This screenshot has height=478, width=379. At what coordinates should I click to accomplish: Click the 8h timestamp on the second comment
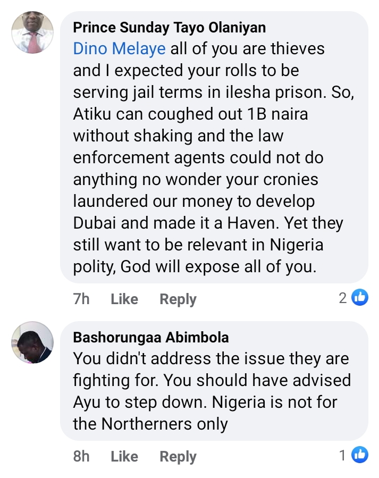pyautogui.click(x=81, y=456)
